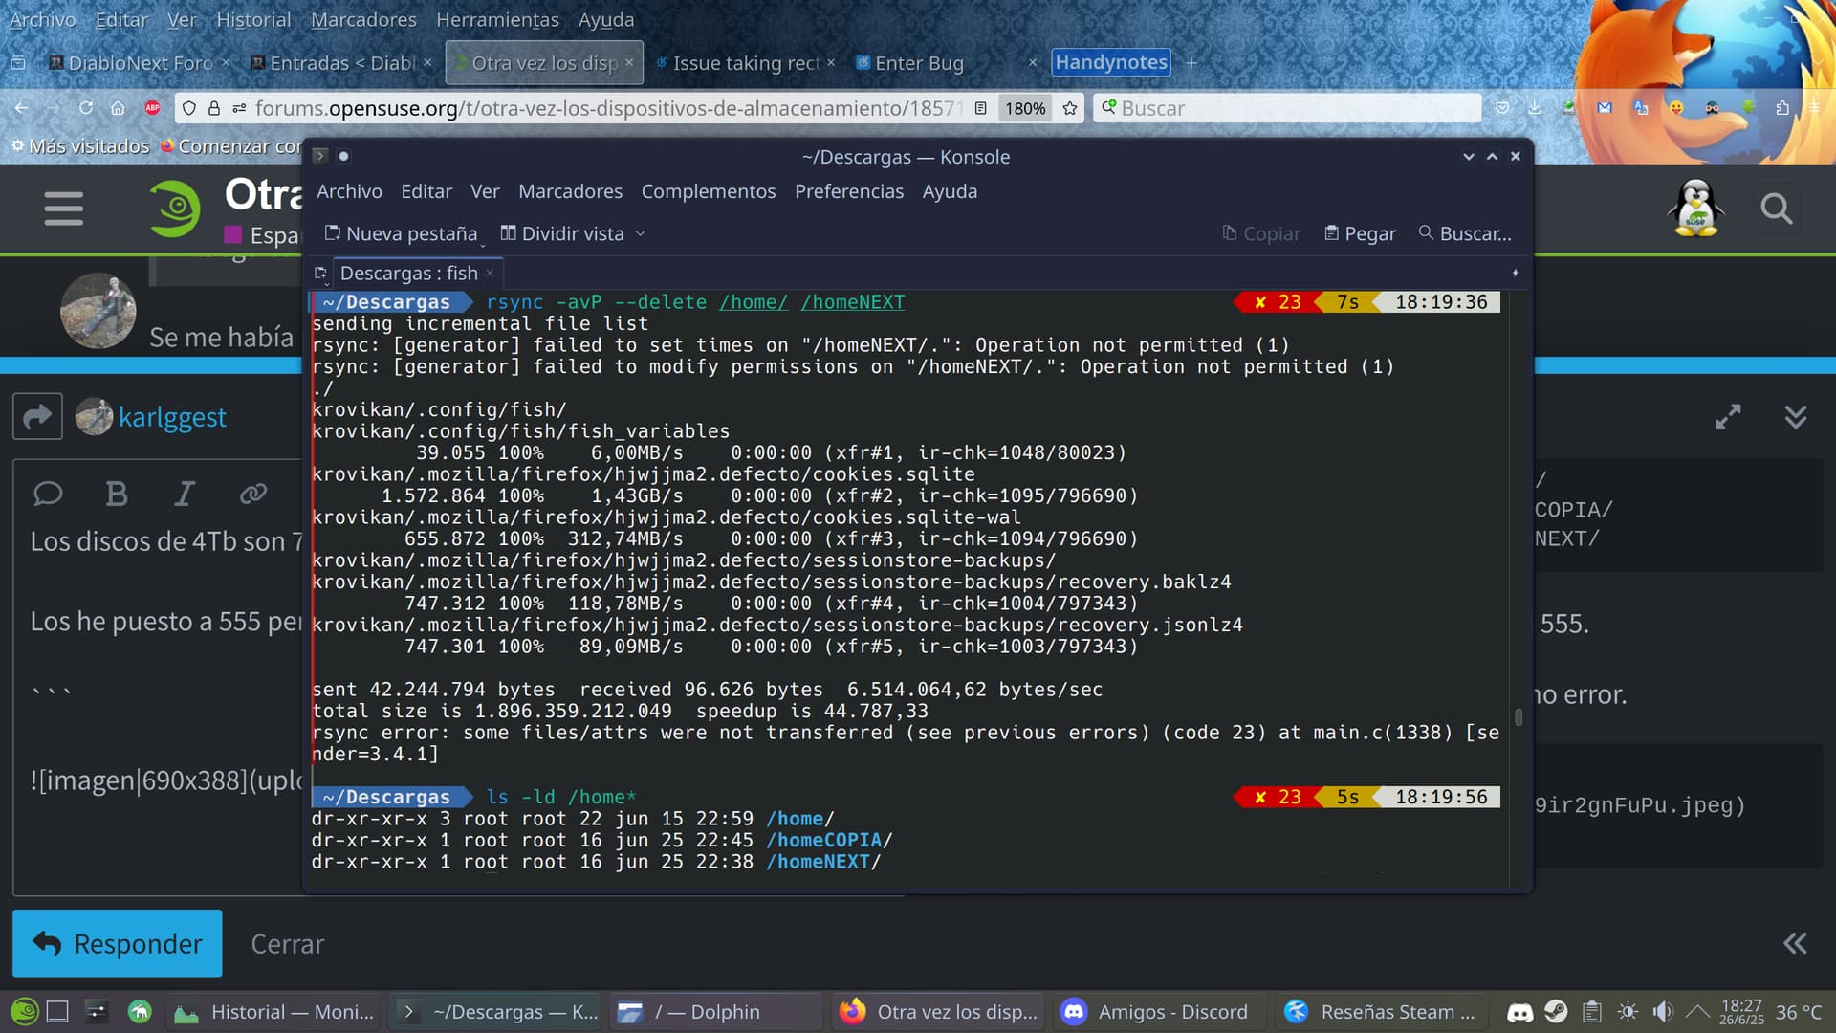The image size is (1836, 1033).
Task: Open Konsole Archivo menu
Action: 349,191
